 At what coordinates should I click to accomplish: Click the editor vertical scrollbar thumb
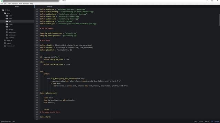[x=219, y=20]
